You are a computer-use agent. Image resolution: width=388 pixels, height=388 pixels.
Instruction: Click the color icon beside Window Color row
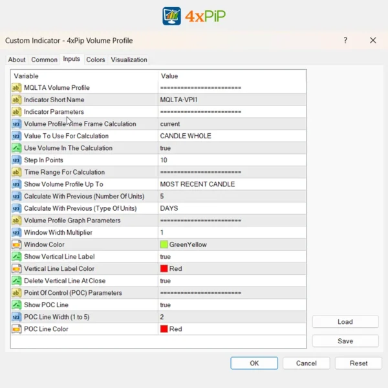(x=17, y=244)
